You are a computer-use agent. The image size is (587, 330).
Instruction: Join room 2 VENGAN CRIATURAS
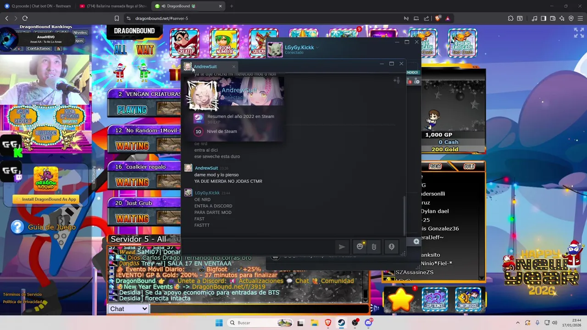(144, 102)
